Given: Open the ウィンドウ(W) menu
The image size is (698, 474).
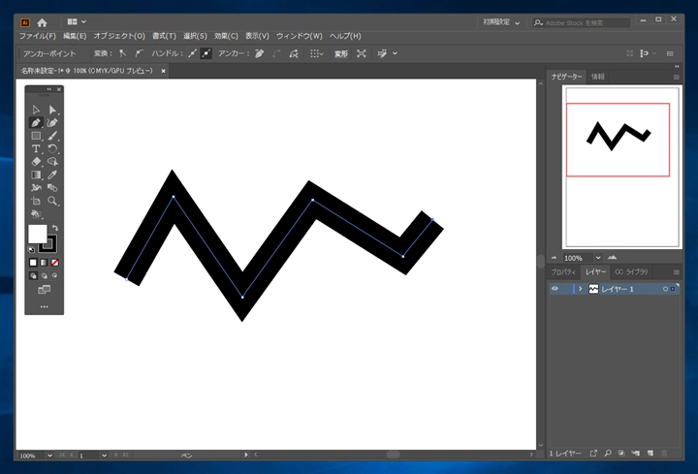Looking at the screenshot, I should tap(300, 36).
